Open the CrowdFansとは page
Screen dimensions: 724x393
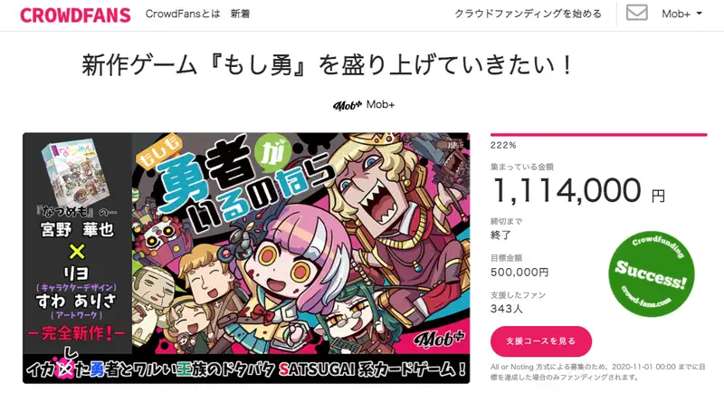click(183, 14)
